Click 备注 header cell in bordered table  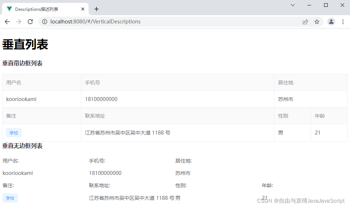click(42, 116)
